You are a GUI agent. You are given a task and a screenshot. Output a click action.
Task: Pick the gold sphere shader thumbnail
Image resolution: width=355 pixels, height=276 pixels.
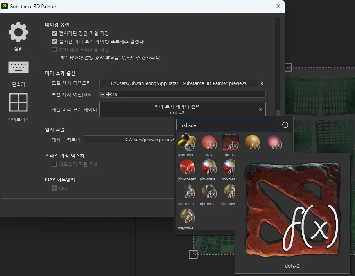pos(253,142)
